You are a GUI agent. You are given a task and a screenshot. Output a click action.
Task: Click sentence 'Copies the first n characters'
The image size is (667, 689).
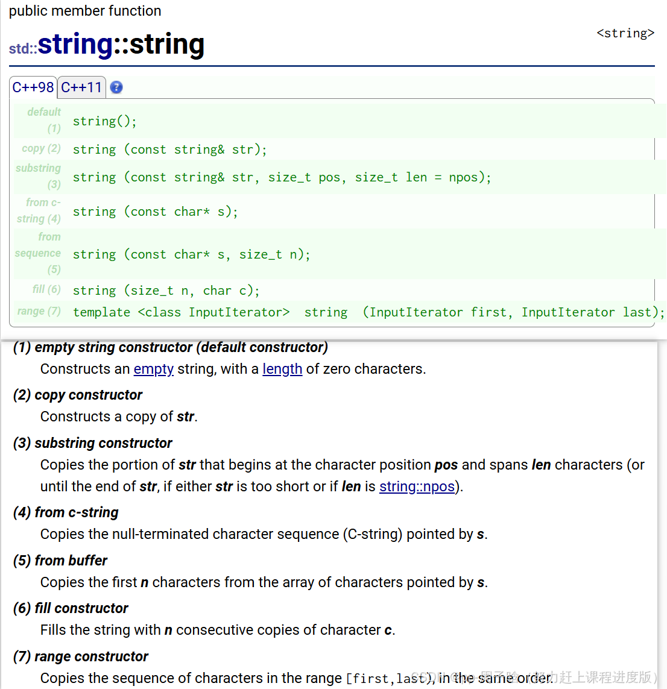pyautogui.click(x=264, y=582)
